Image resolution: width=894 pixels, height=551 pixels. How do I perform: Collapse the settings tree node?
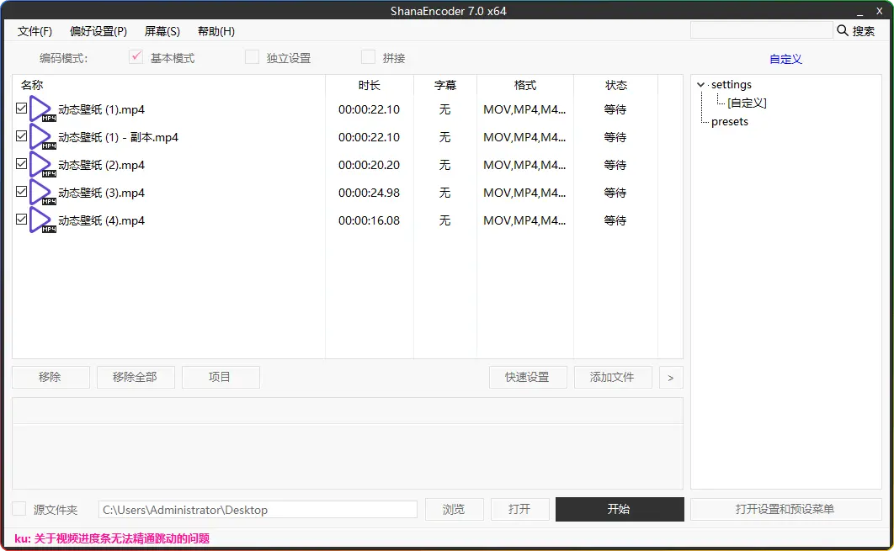pyautogui.click(x=701, y=85)
